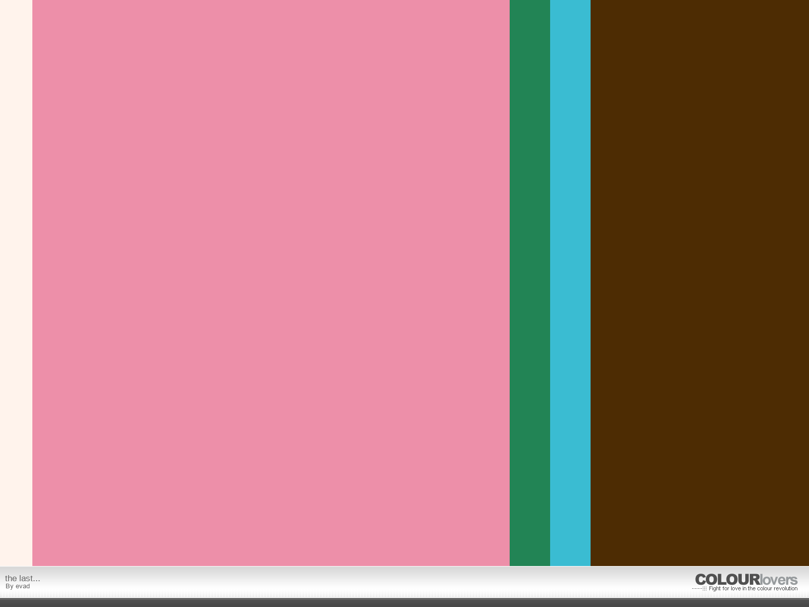The width and height of the screenshot is (809, 607).
Task: Choose the turquoise blue stripe
Action: coord(570,283)
